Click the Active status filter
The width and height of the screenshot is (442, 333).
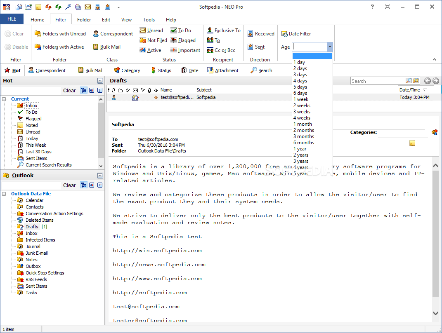tap(151, 50)
